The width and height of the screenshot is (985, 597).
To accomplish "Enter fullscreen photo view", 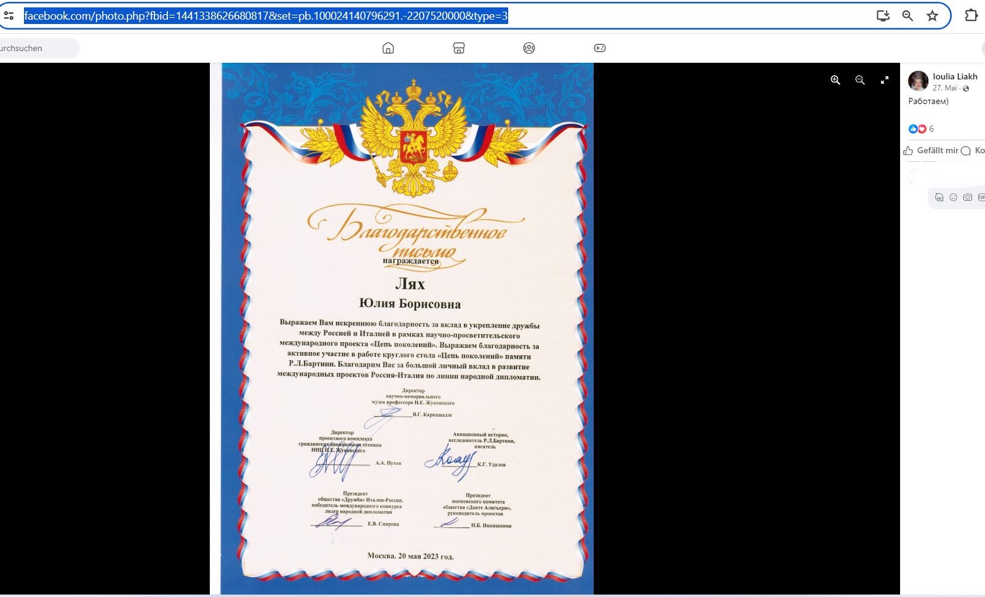I will pyautogui.click(x=885, y=80).
